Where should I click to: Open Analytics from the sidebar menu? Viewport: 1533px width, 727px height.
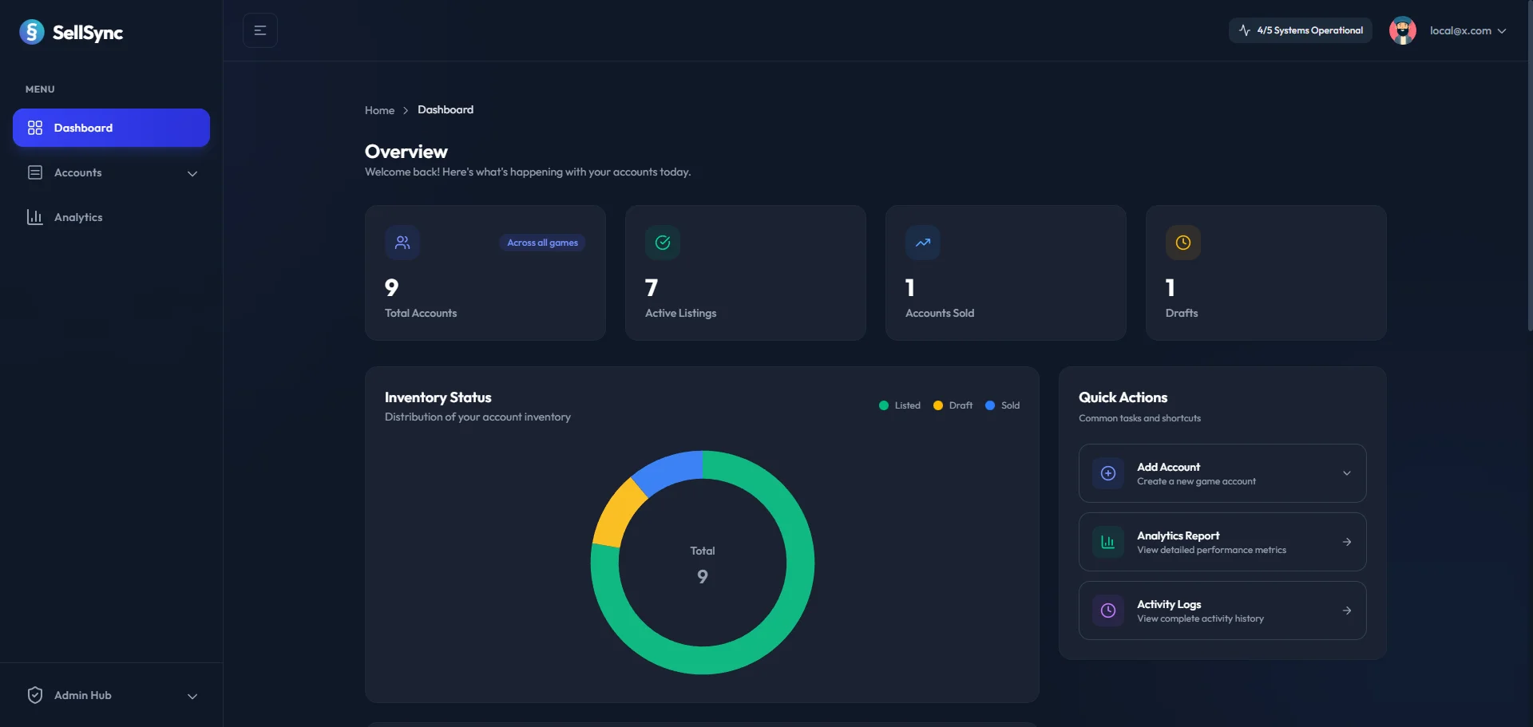pyautogui.click(x=78, y=216)
